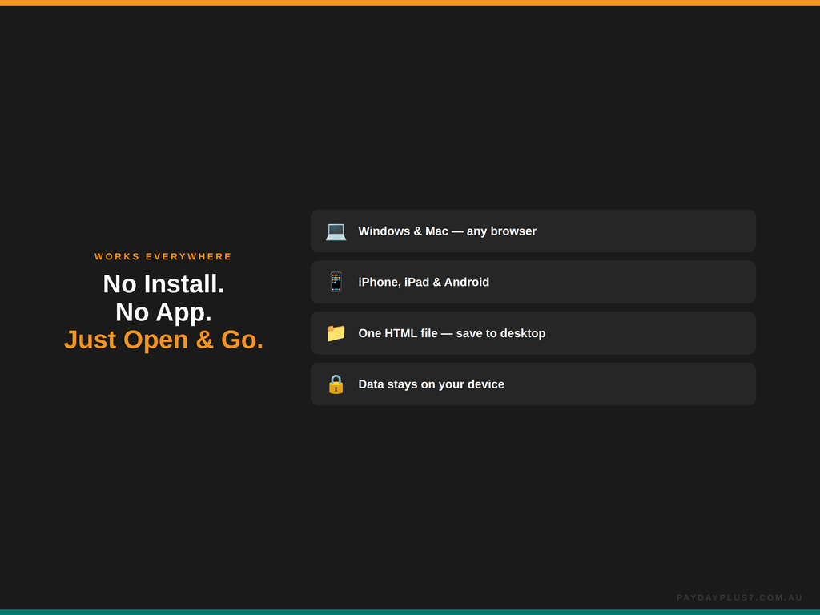This screenshot has width=820, height=615.
Task: Open the "iPhone, iPad & Android" card
Action: coord(533,282)
